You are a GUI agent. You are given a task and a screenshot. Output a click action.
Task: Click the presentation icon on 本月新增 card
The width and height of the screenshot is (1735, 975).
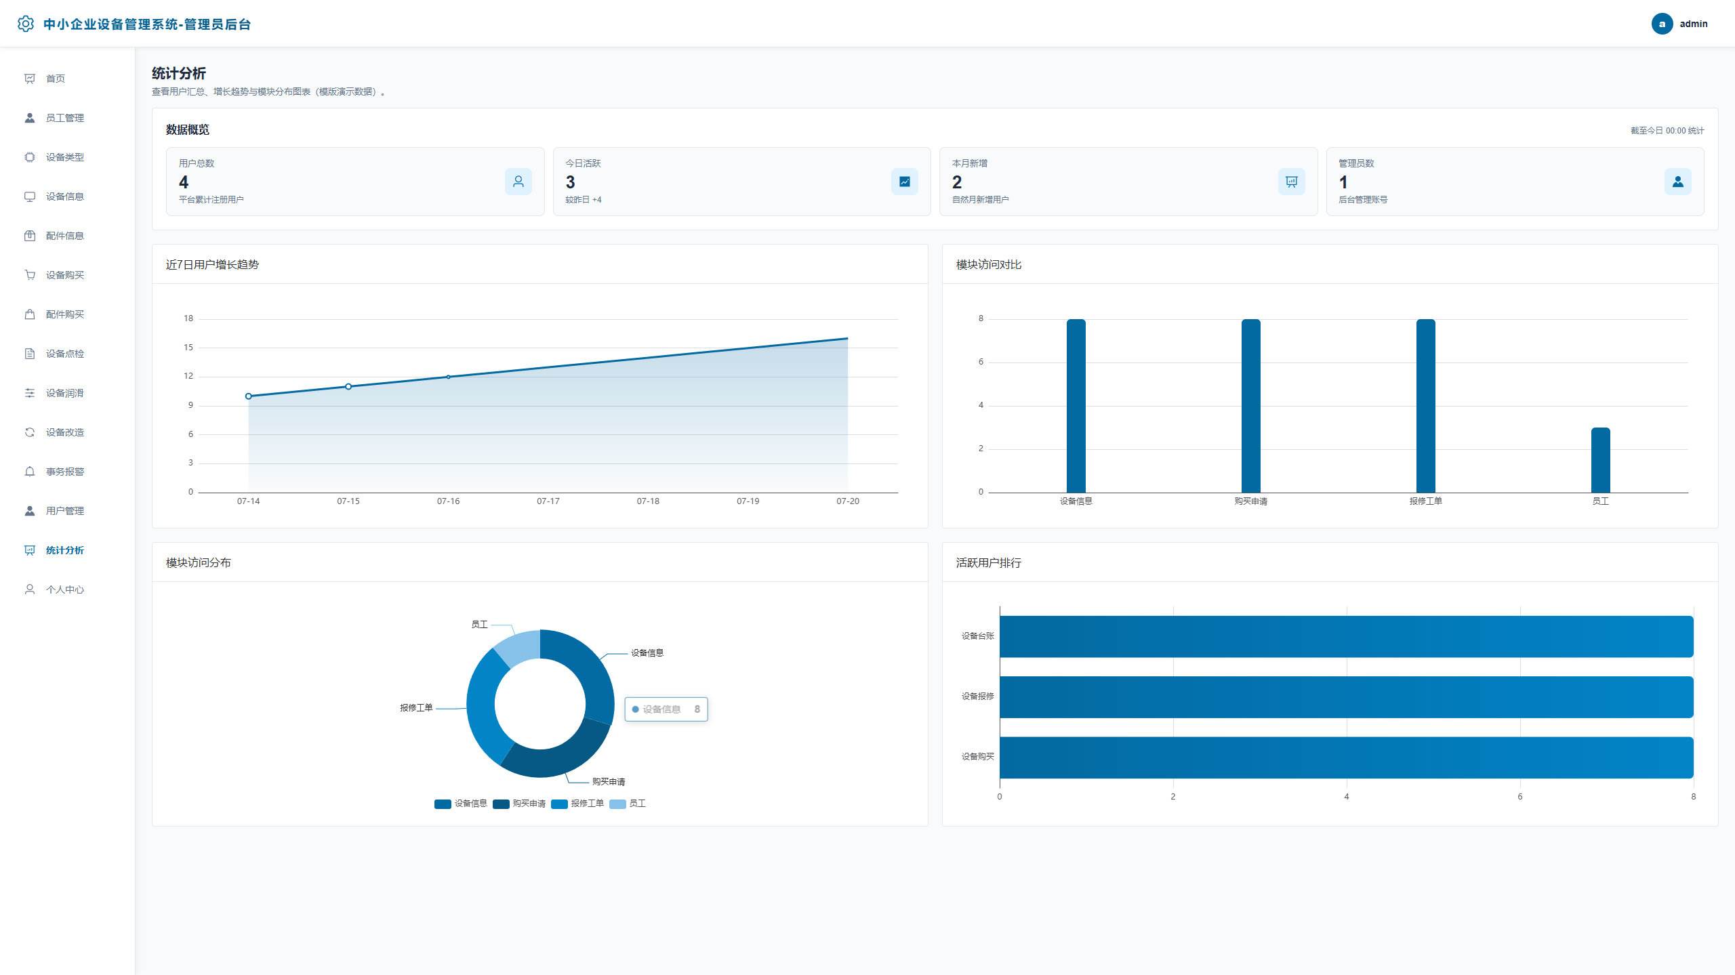coord(1292,182)
